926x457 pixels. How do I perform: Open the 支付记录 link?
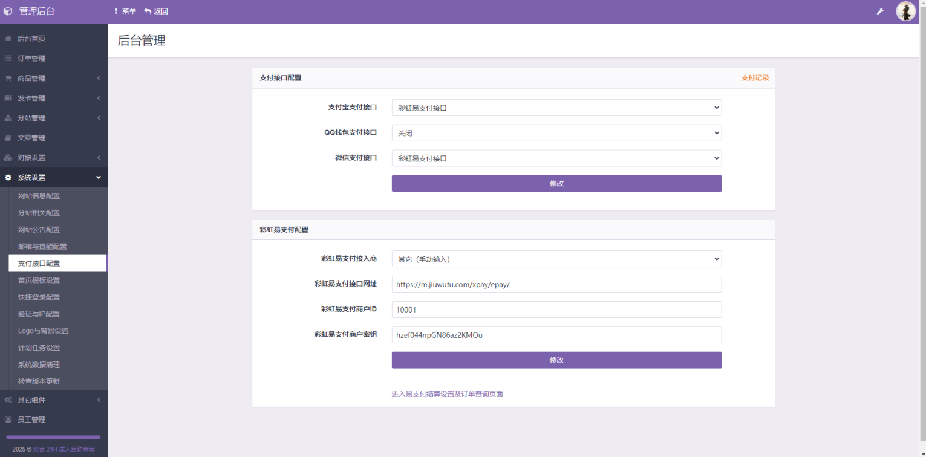coord(755,78)
